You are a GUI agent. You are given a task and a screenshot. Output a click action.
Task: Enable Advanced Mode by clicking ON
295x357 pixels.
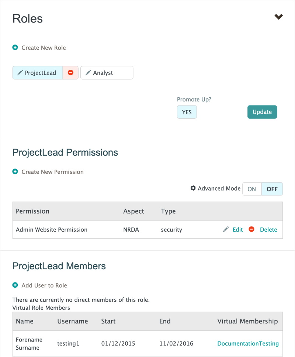pos(251,189)
